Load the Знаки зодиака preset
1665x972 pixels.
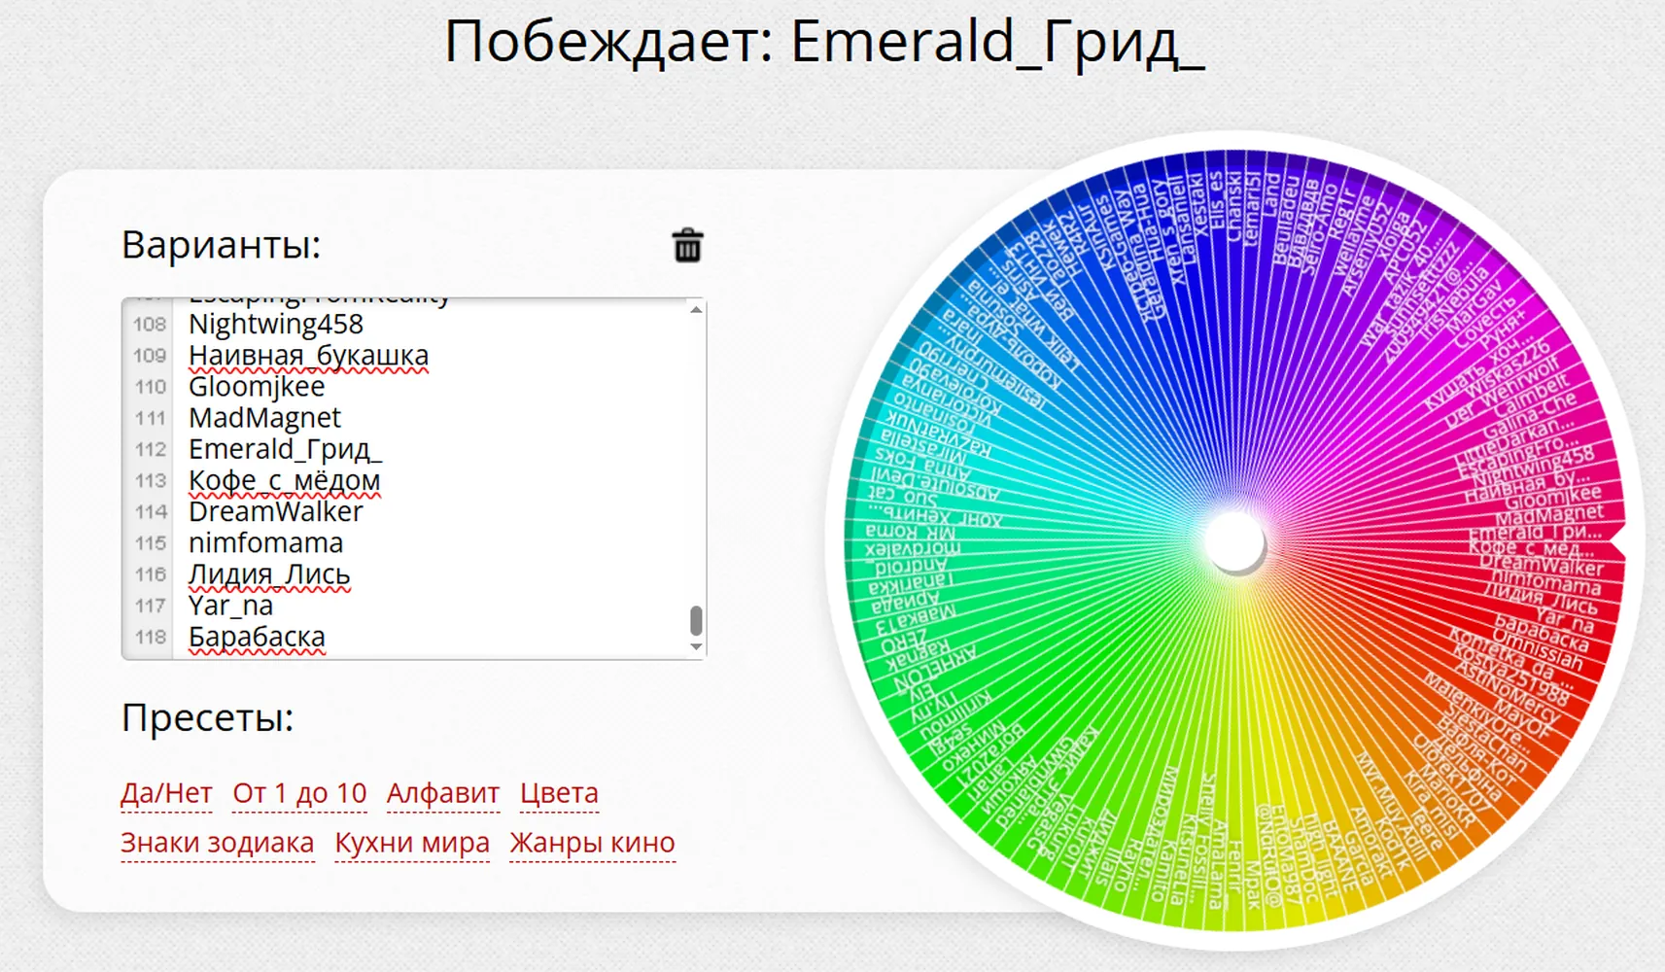tap(218, 843)
